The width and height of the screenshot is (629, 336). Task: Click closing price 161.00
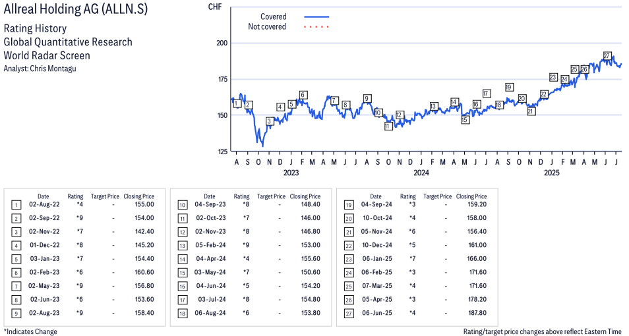477,245
